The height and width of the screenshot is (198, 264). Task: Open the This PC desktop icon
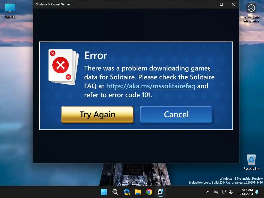(x=10, y=11)
